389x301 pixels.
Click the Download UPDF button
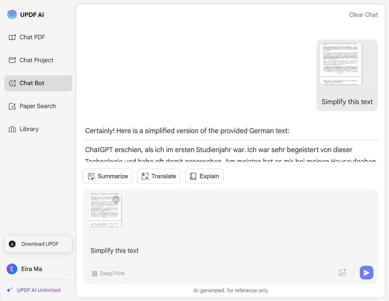click(38, 244)
